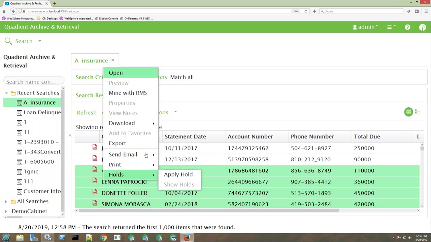Select the SIMONA MORASCA name cell
431x242 pixels.
pyautogui.click(x=126, y=204)
